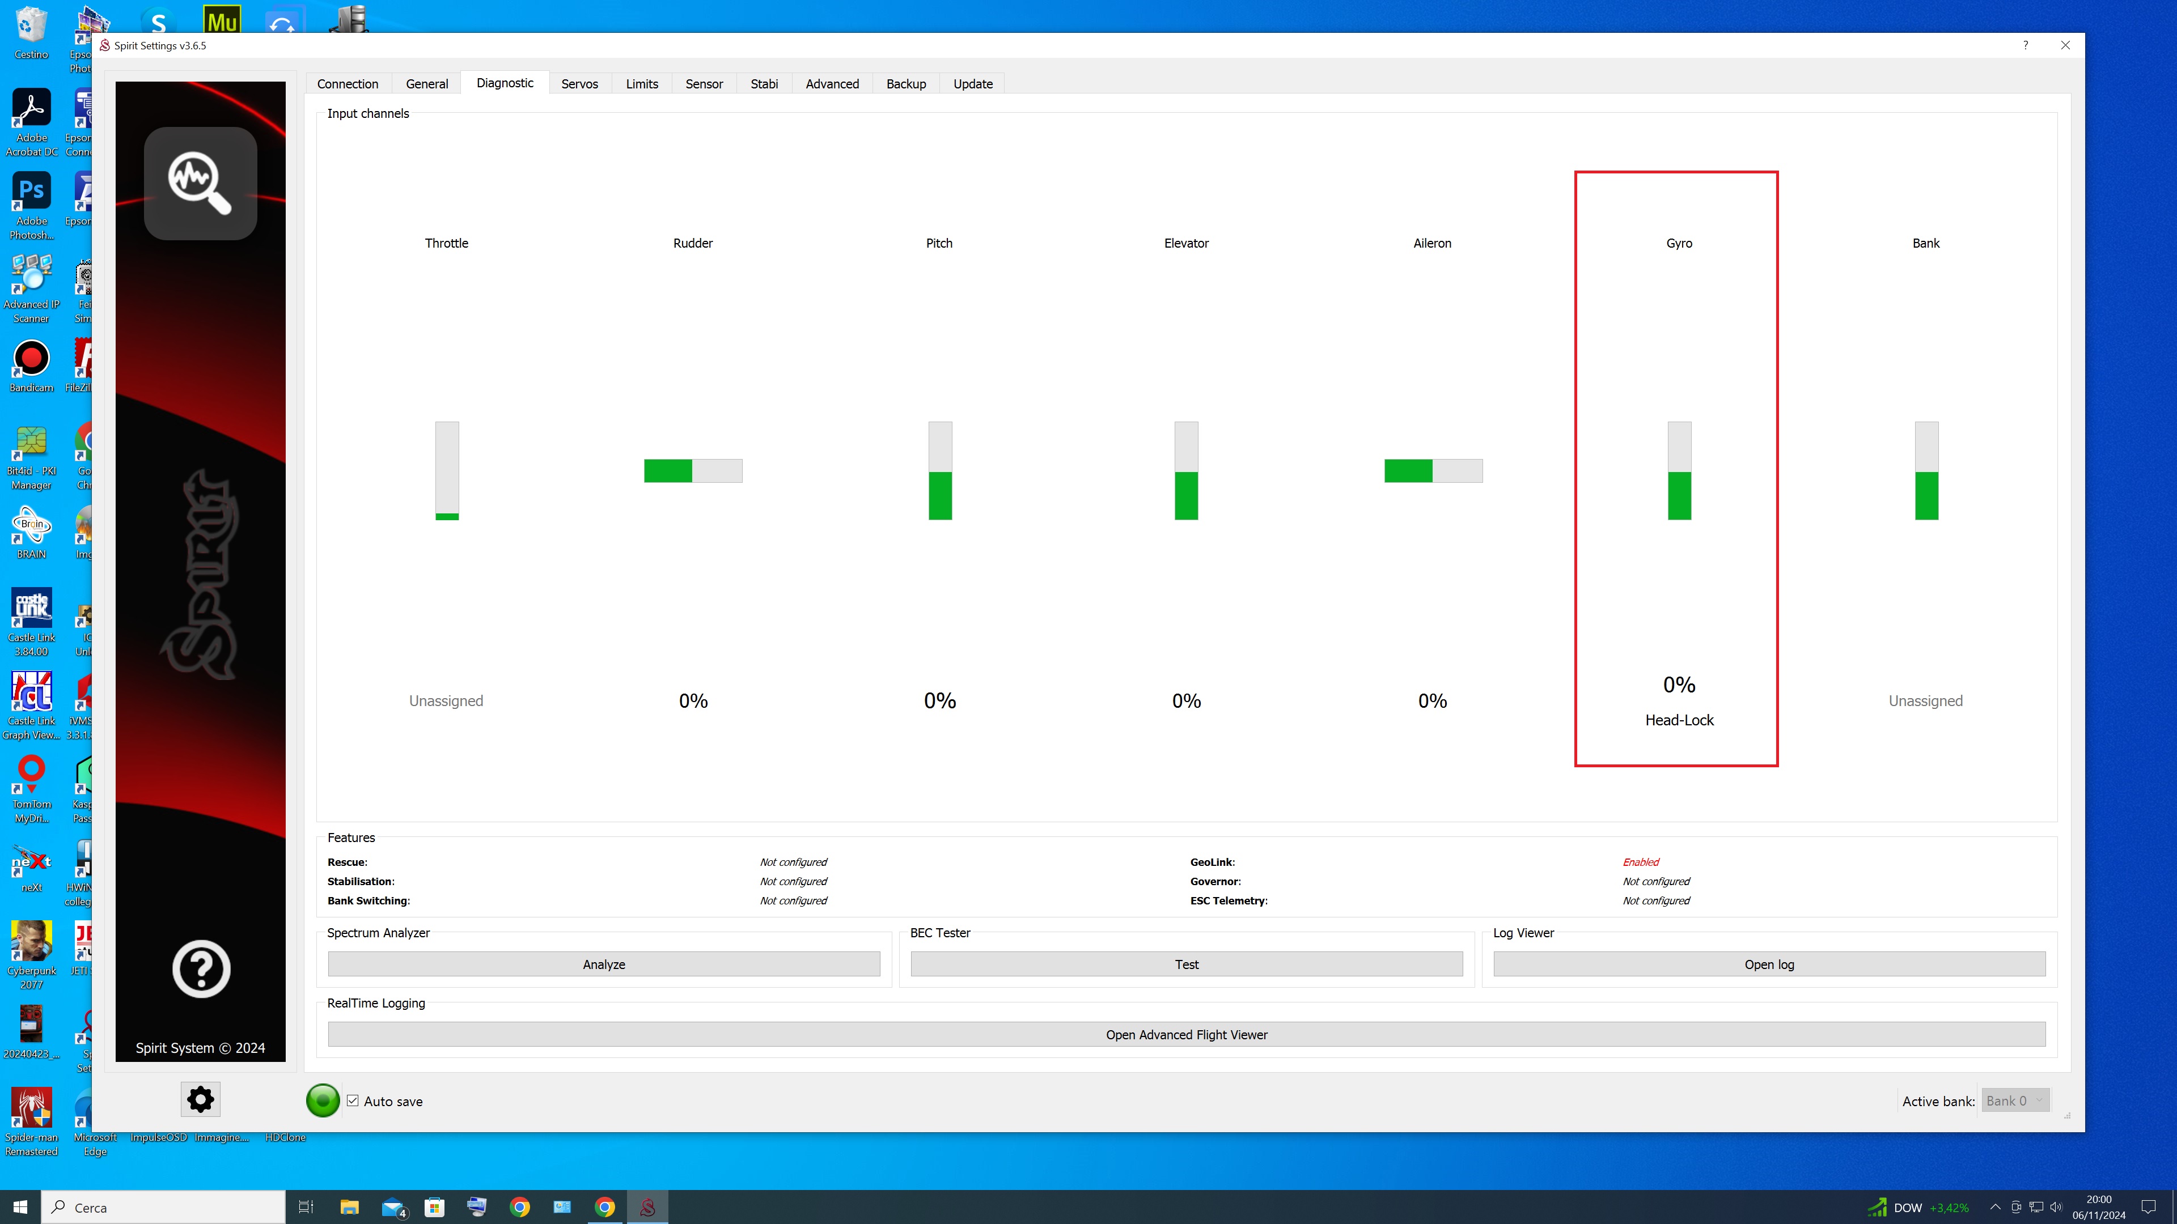This screenshot has height=1224, width=2177.
Task: Switch to the Stabi tab
Action: pyautogui.click(x=763, y=84)
